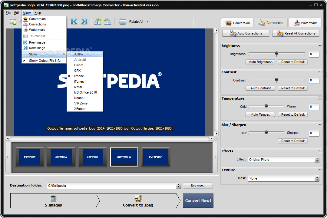
Task: Select the last Softpedia thumbnail
Action: 156,157
